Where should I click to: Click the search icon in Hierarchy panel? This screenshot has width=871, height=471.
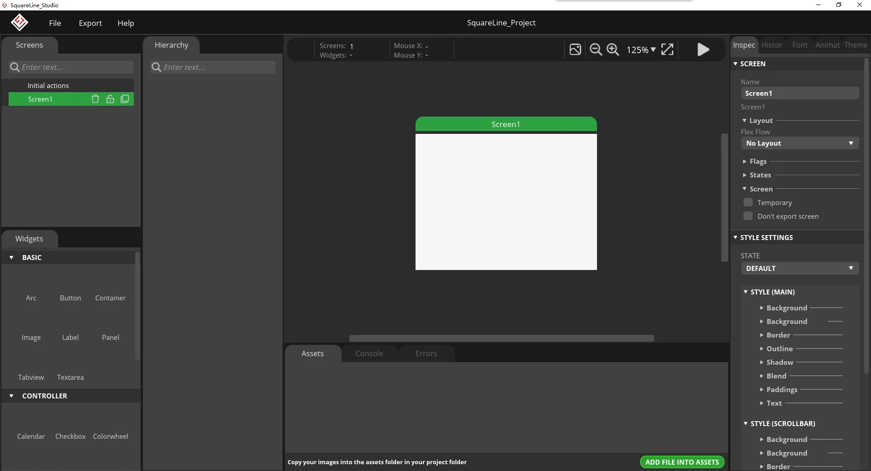[157, 67]
